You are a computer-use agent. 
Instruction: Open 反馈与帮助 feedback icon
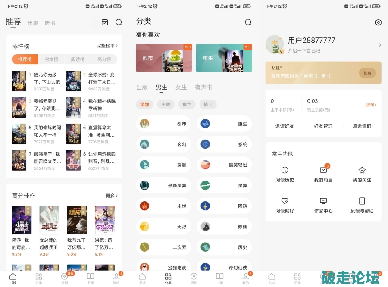(x=362, y=201)
